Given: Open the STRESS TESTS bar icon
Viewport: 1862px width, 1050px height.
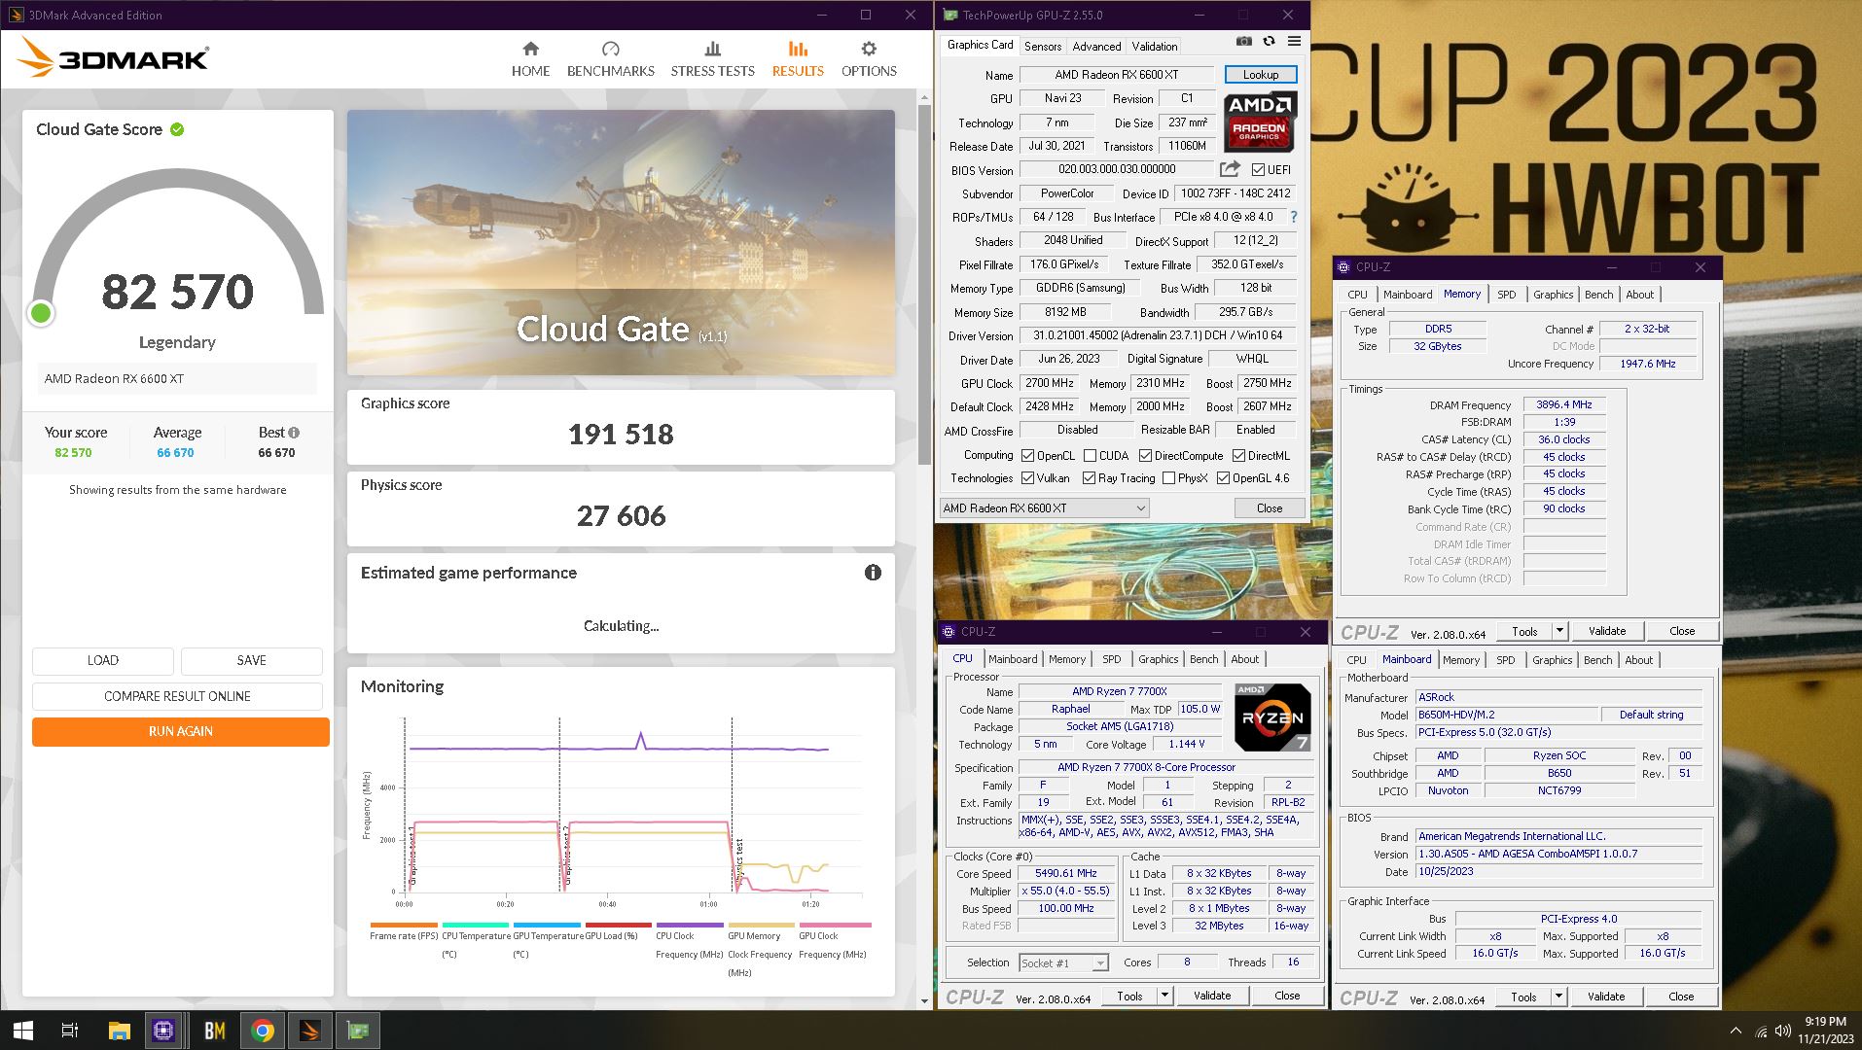Looking at the screenshot, I should (x=712, y=49).
